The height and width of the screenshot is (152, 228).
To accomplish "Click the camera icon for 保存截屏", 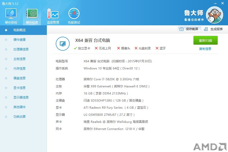I will (181, 29).
